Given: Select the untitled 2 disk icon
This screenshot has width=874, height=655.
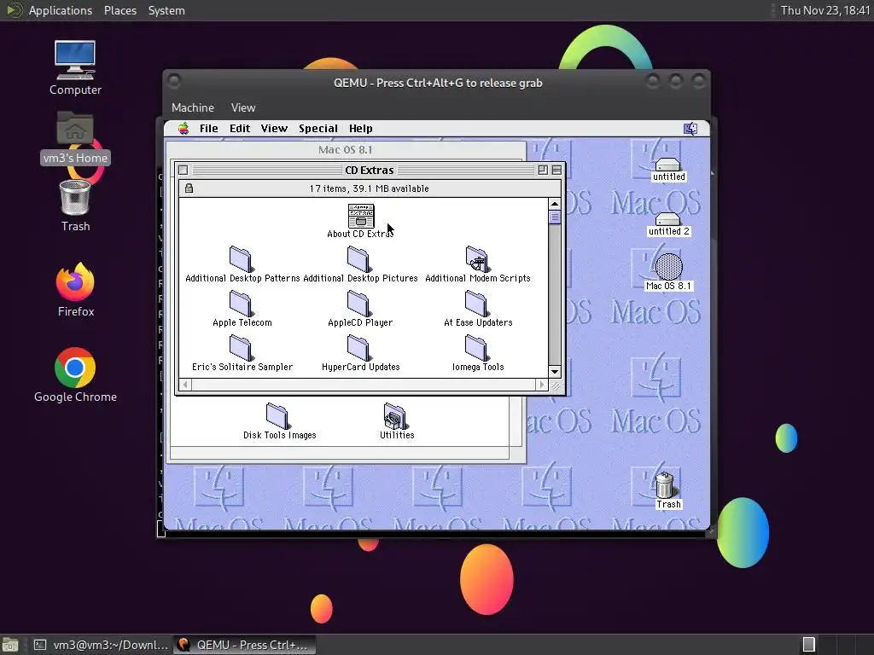Looking at the screenshot, I should [667, 219].
